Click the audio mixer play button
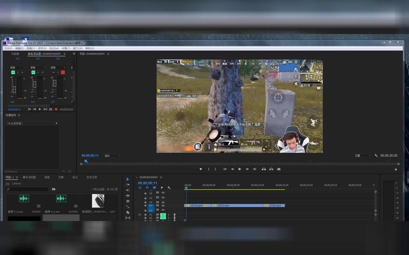409x255 pixels. click(x=40, y=109)
